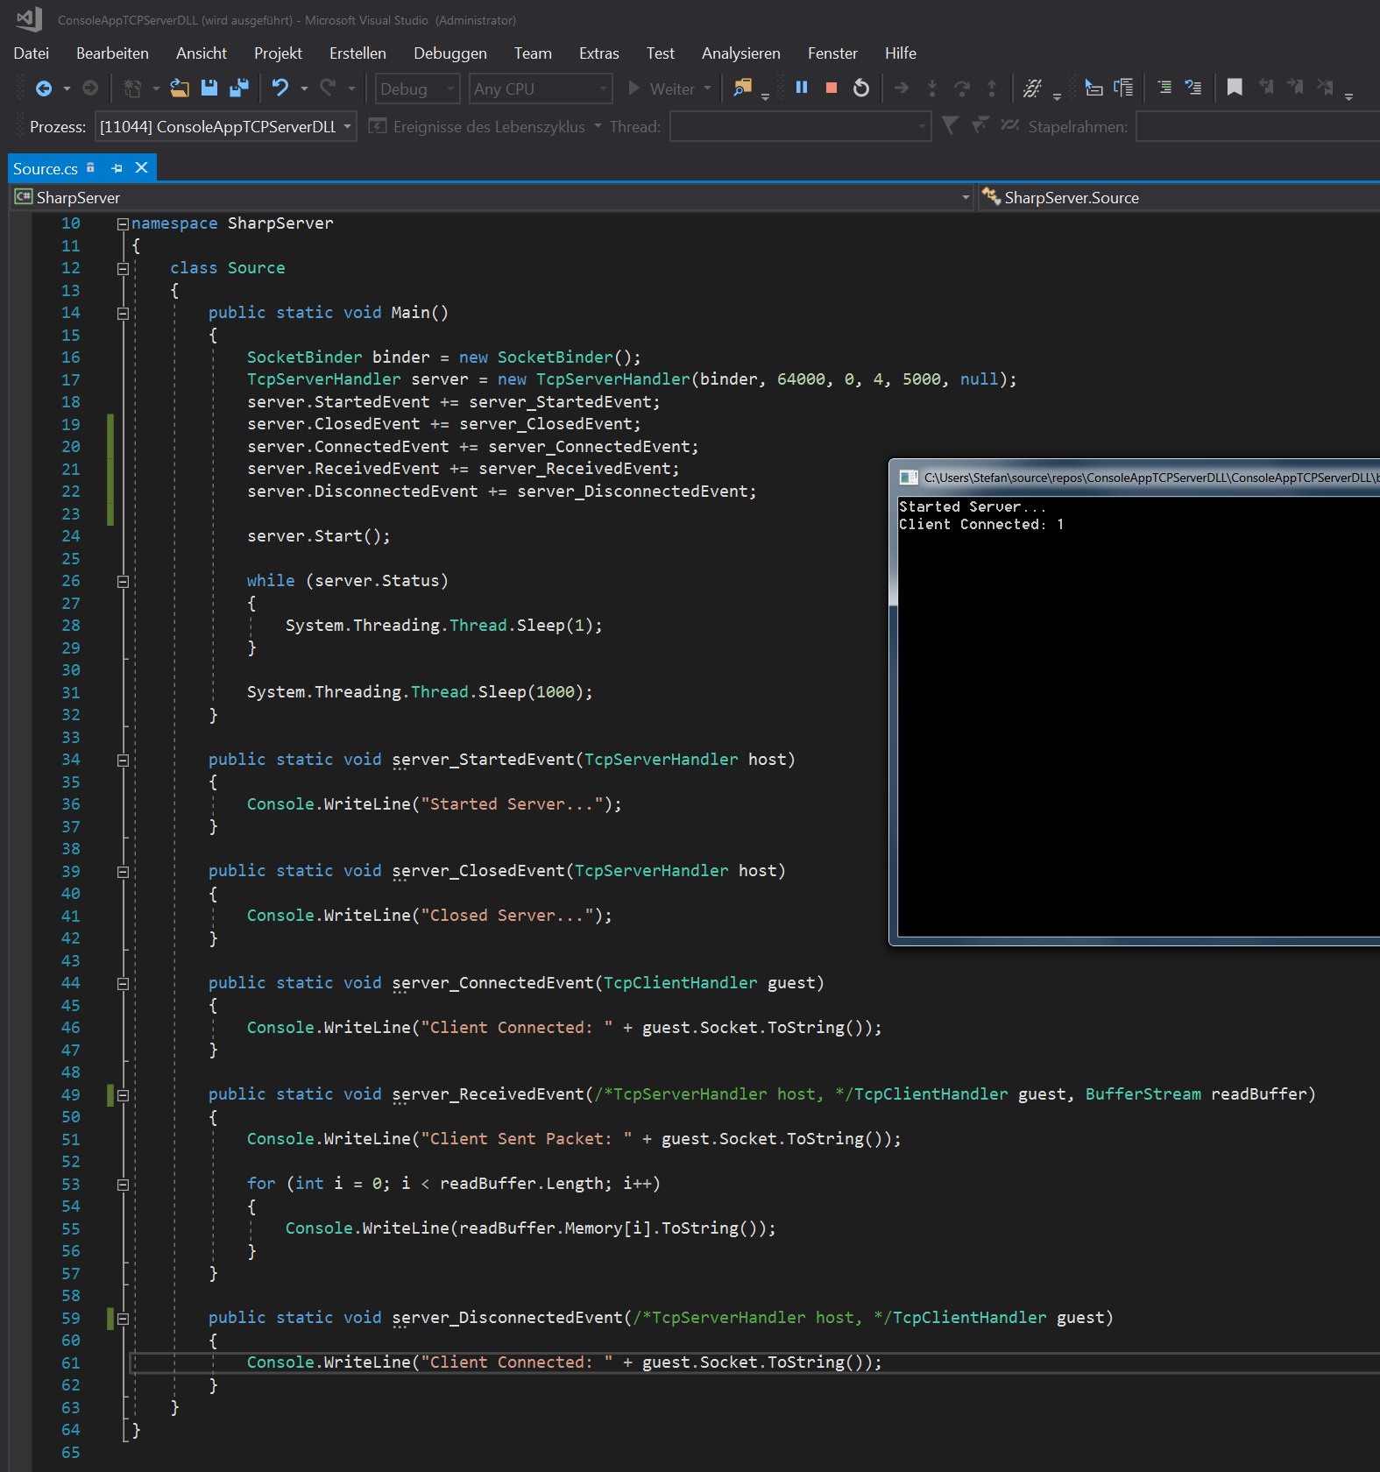The width and height of the screenshot is (1380, 1472).
Task: Open the Ansicht menu
Action: click(202, 53)
